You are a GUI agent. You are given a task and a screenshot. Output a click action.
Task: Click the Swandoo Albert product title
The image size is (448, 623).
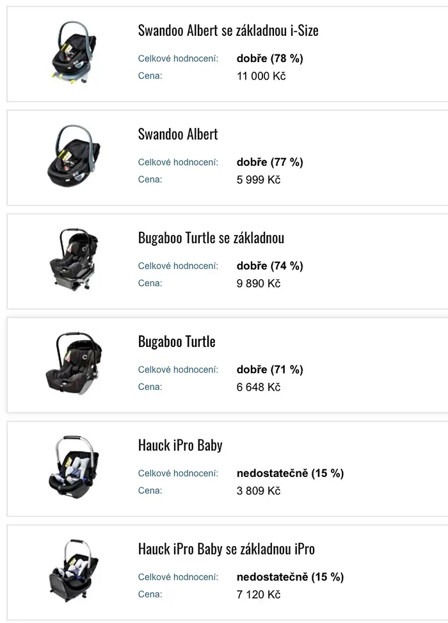coord(177,134)
